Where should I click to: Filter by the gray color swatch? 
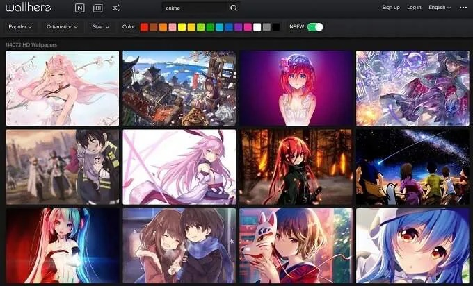click(266, 27)
